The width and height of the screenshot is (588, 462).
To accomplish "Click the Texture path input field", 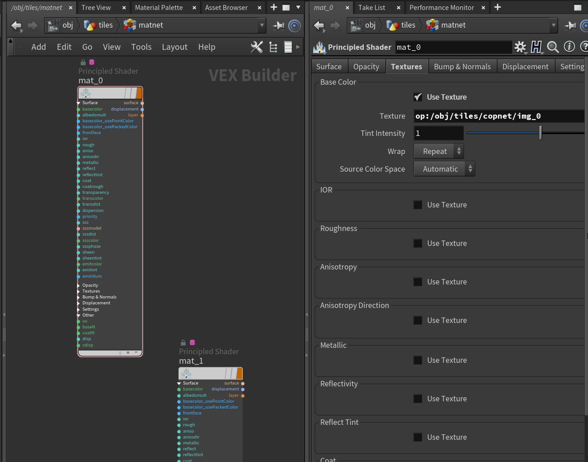I will [498, 116].
